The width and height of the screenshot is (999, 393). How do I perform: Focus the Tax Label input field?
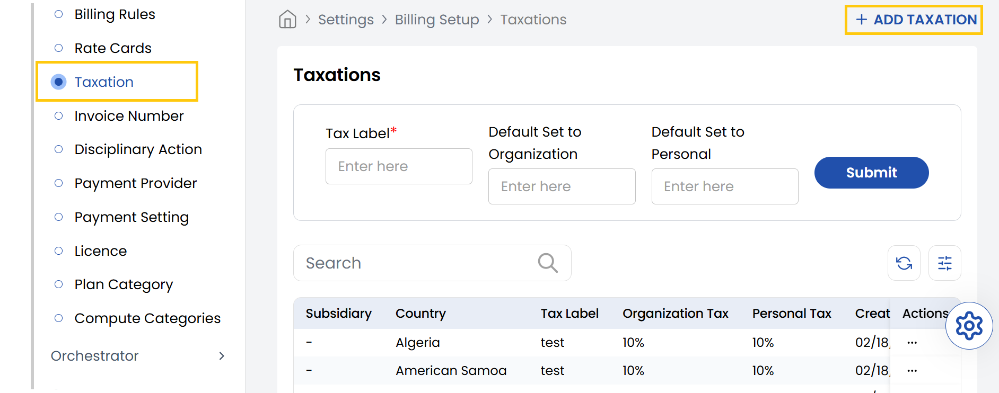399,166
